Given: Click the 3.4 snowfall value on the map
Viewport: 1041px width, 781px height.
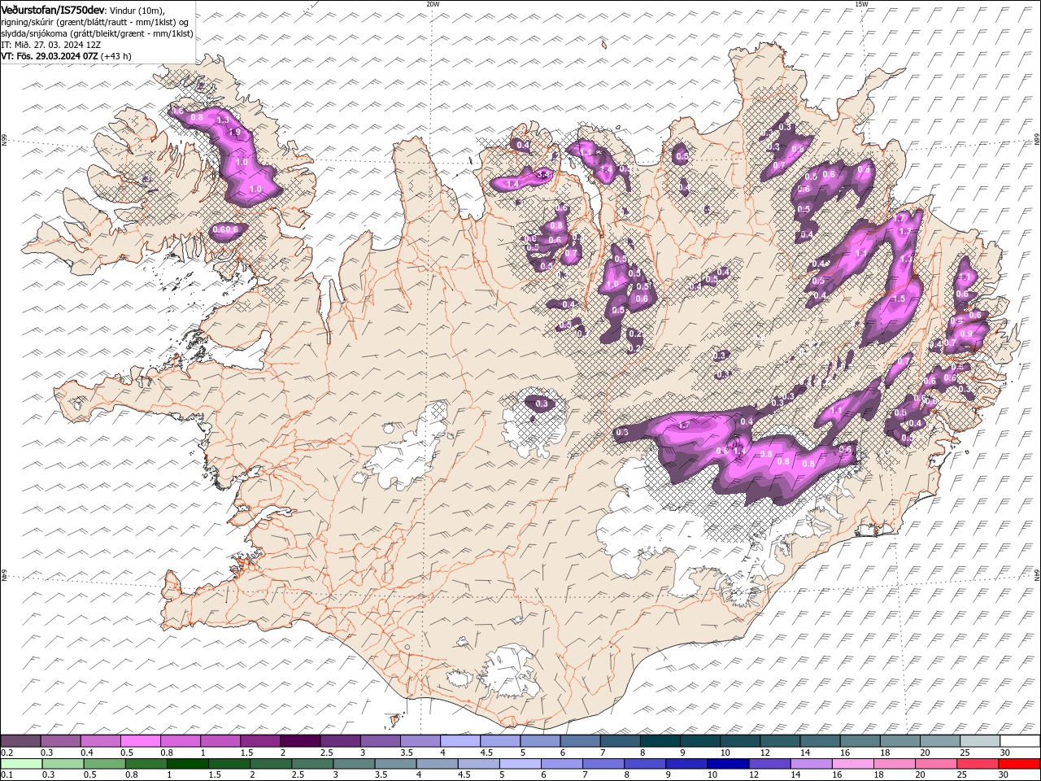Looking at the screenshot, I should point(543,175).
